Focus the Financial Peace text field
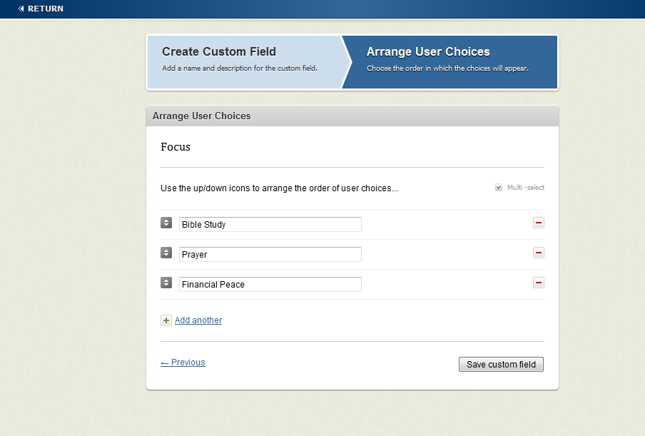645x436 pixels. pos(270,285)
